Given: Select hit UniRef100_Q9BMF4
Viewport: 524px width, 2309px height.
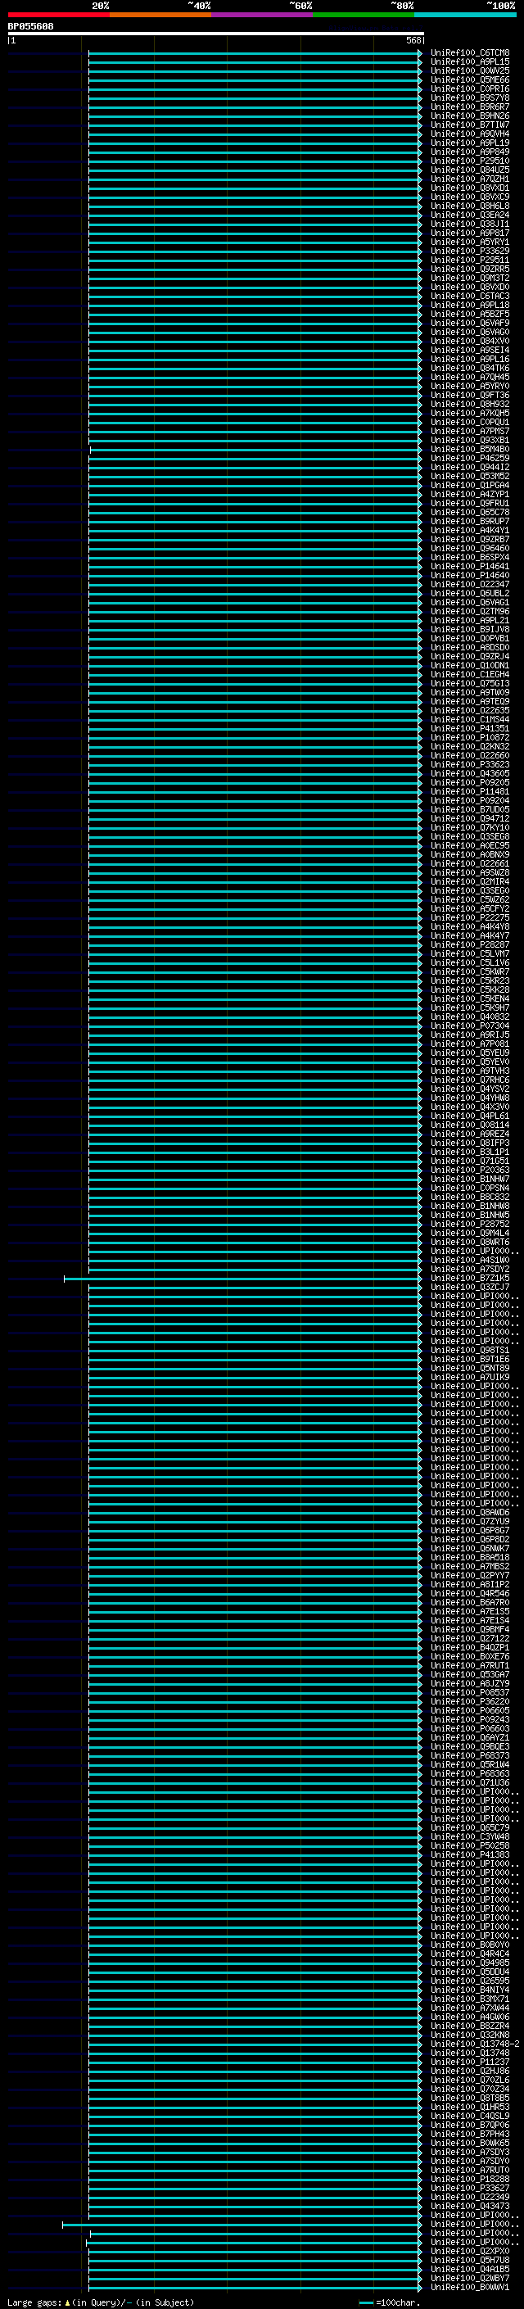Looking at the screenshot, I should pos(469,1629).
